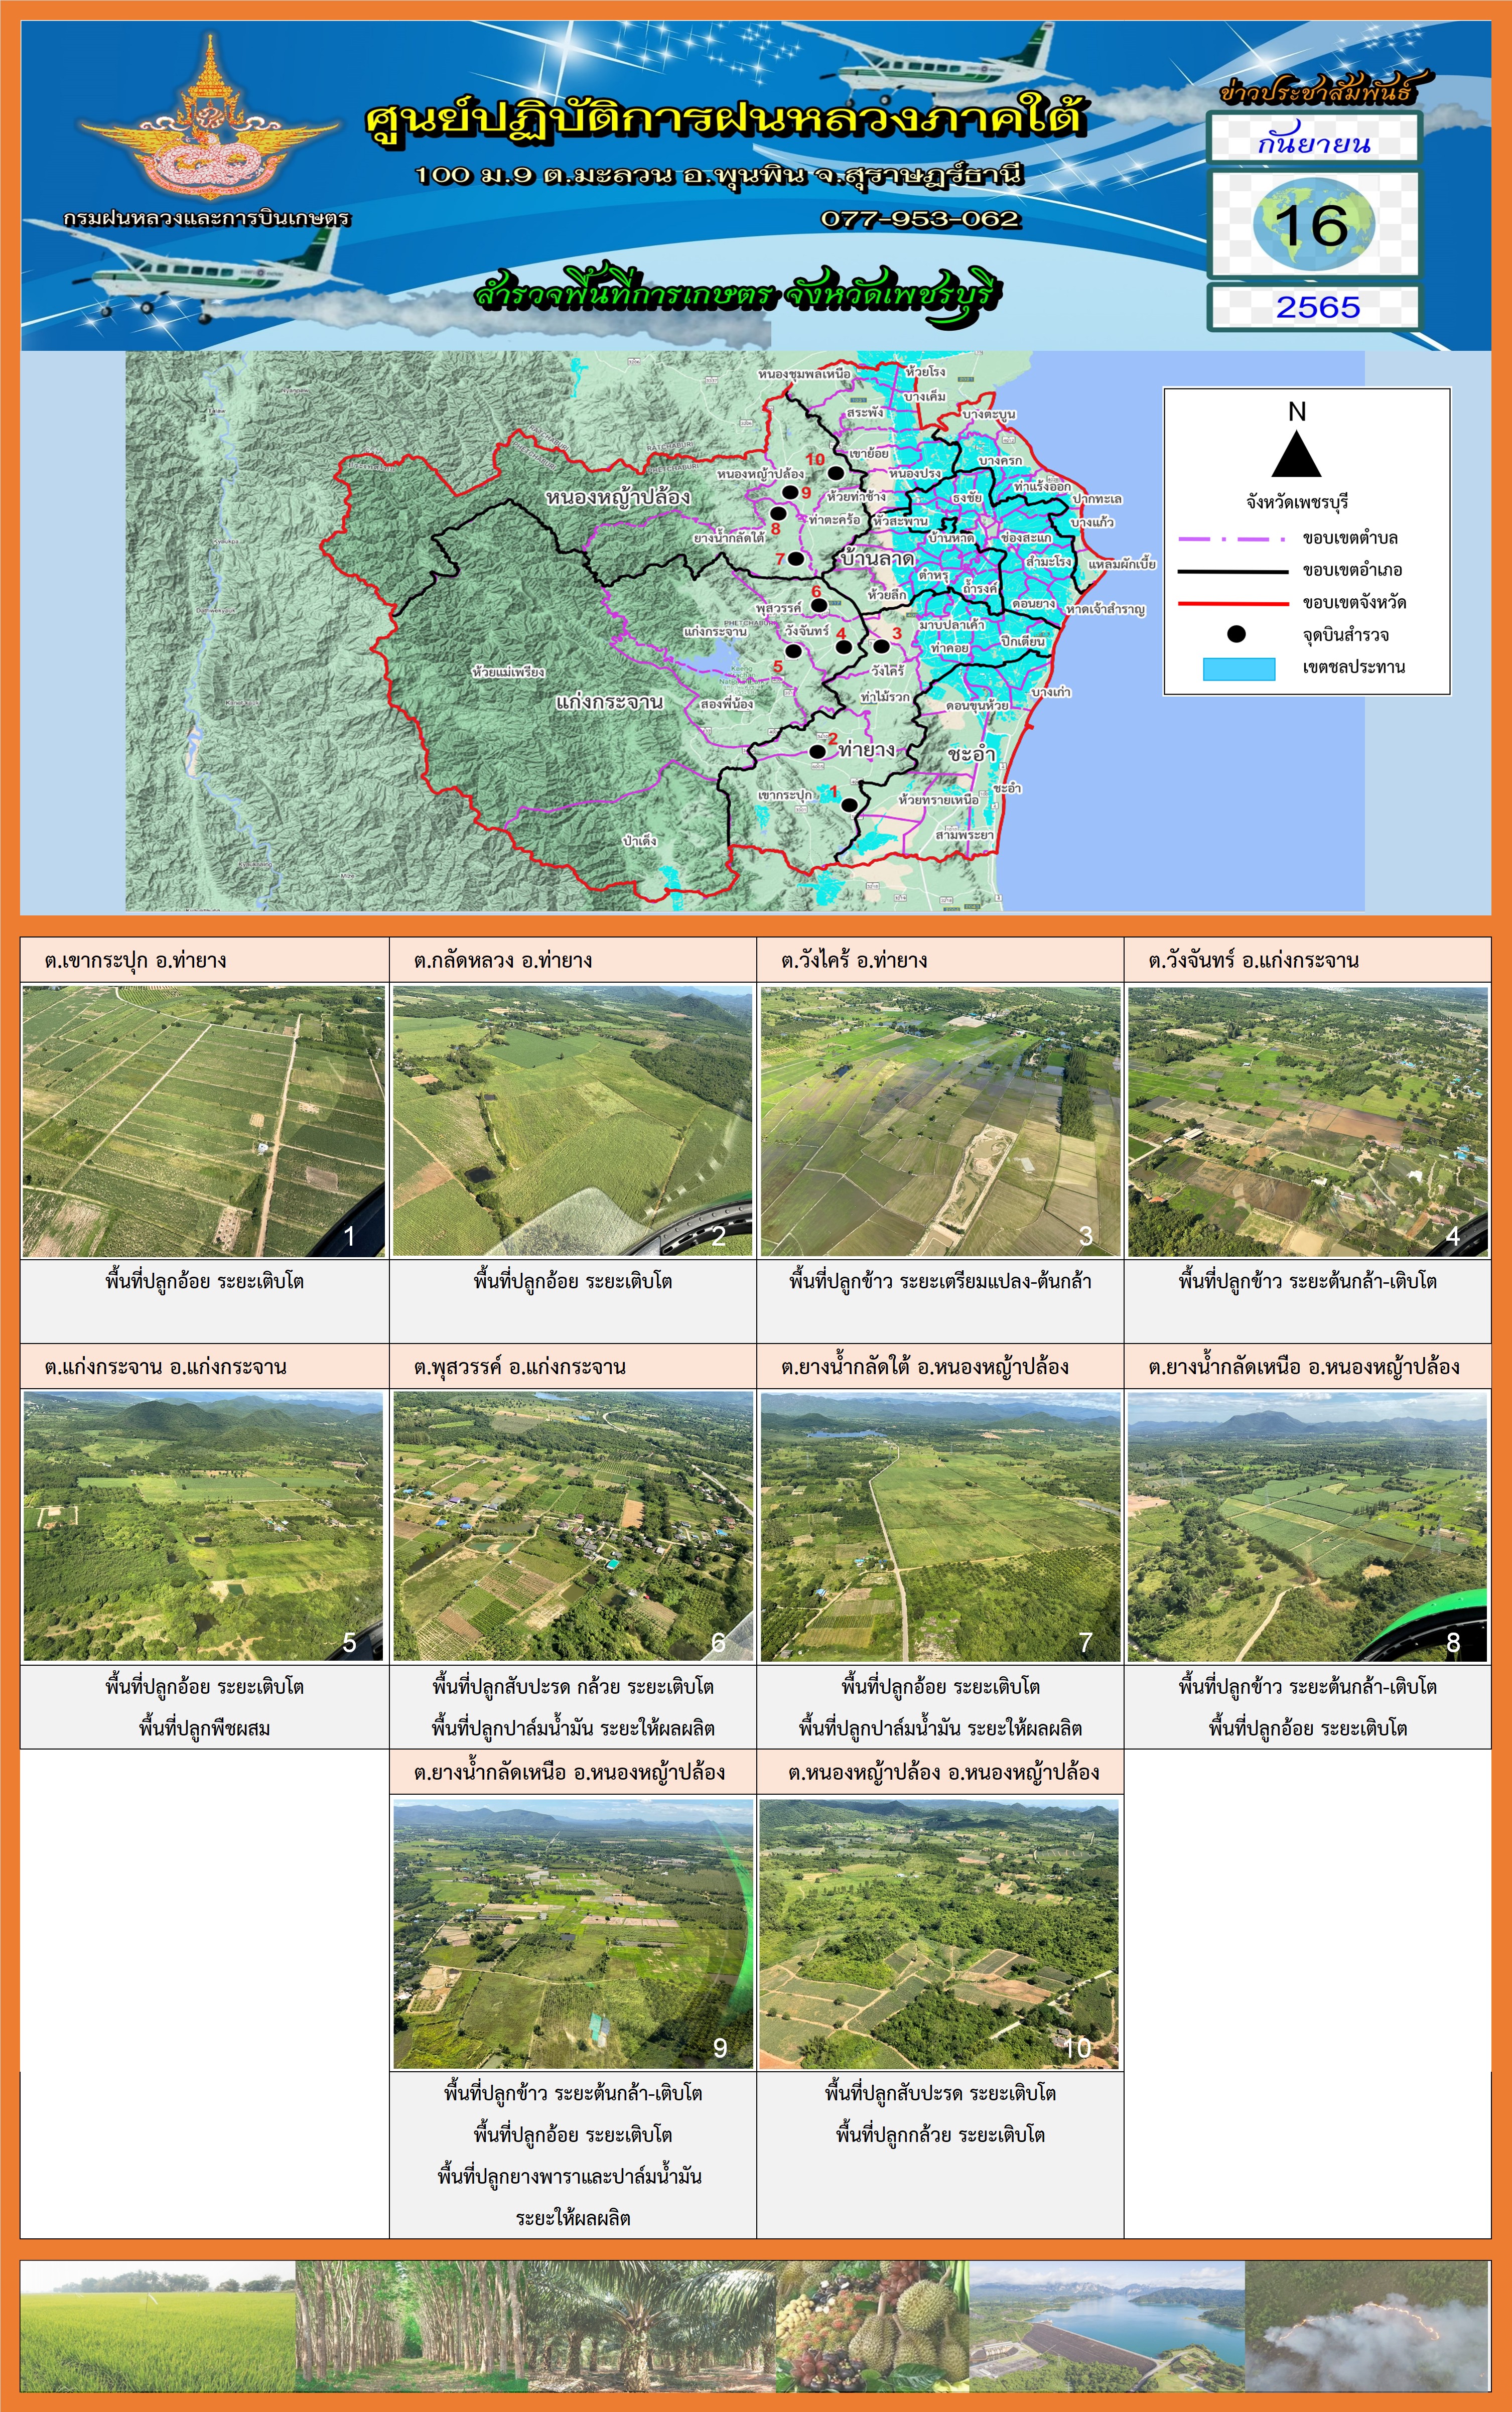Click the durian fruits photo in bottom strip
This screenshot has width=1512, height=2412.
tap(872, 2327)
